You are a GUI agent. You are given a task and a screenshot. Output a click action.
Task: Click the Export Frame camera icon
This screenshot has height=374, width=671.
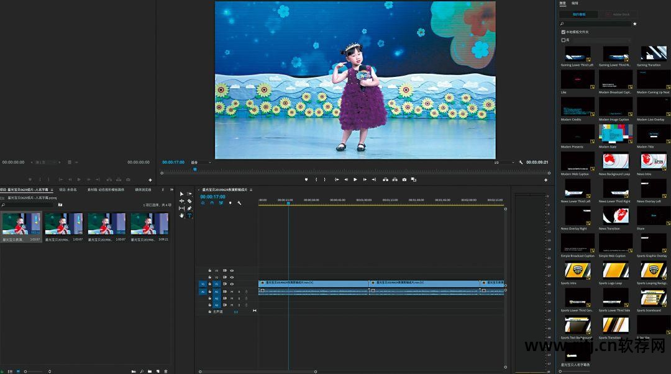pyautogui.click(x=404, y=180)
